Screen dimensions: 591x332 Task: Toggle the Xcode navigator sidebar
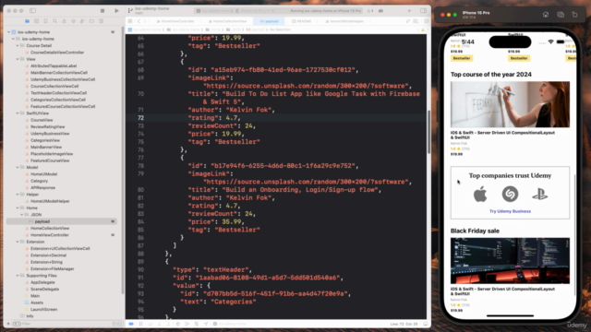pos(33,11)
